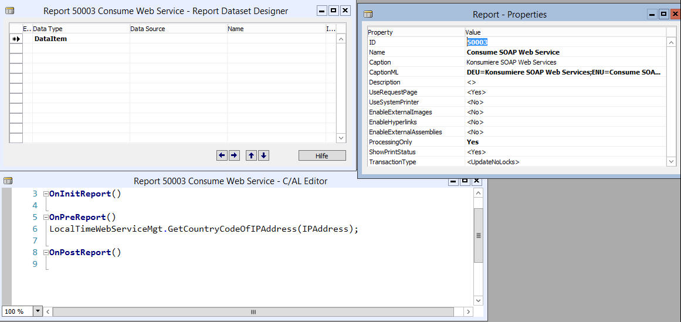Click the Caption value Konsumiere SOAP Web Services
The height and width of the screenshot is (322, 681).
[x=511, y=62]
